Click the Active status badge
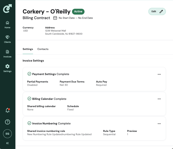 (x=78, y=11)
